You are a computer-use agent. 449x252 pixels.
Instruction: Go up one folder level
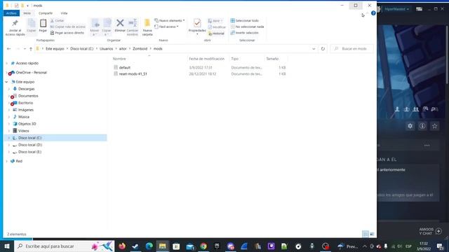[31, 49]
